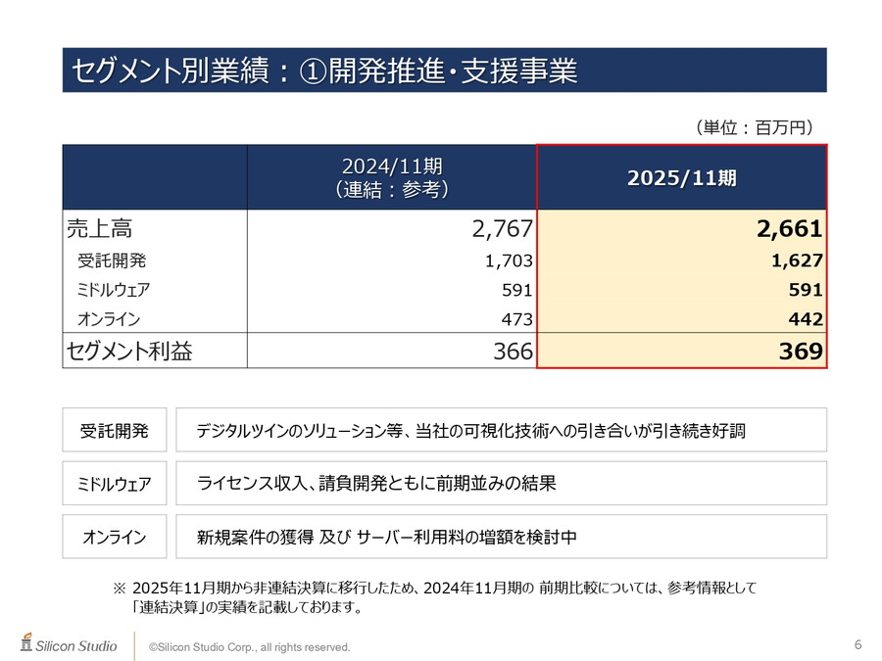Click the セグメント利益 row label
Screen dimensions: 882x661
pyautogui.click(x=128, y=351)
